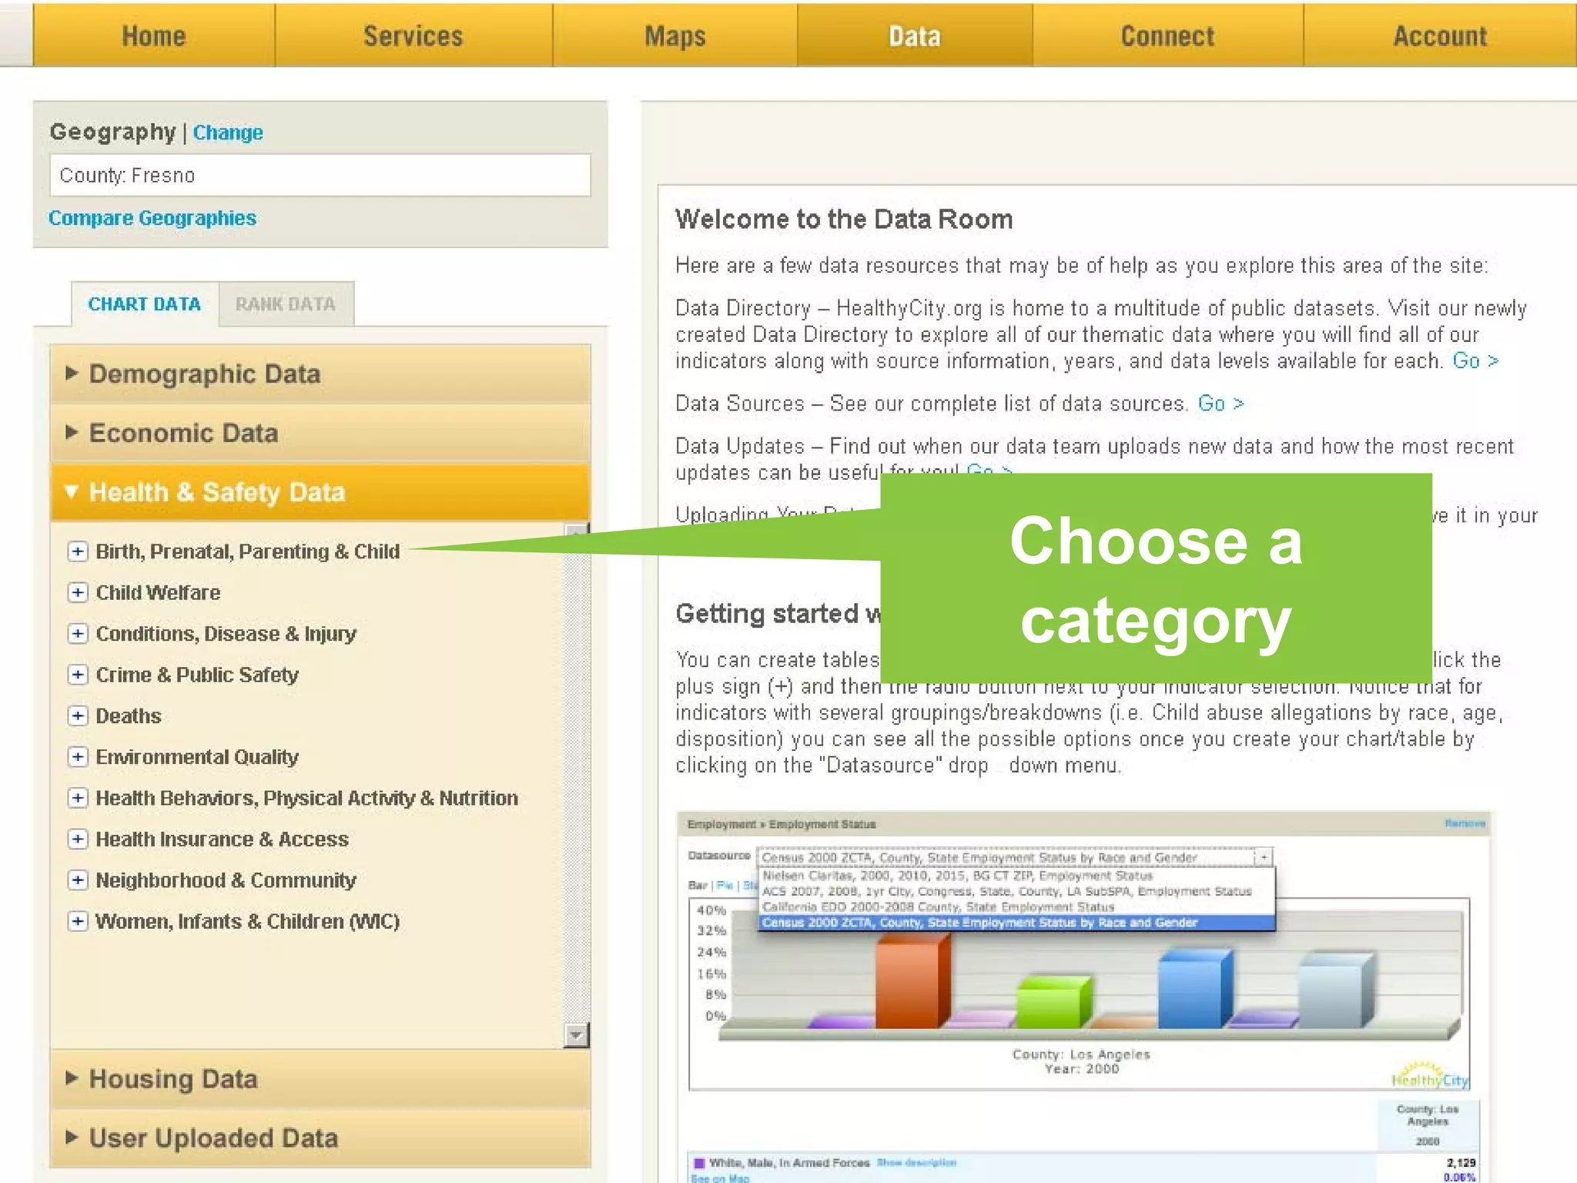Open the Data navigation tab

pyautogui.click(x=915, y=35)
